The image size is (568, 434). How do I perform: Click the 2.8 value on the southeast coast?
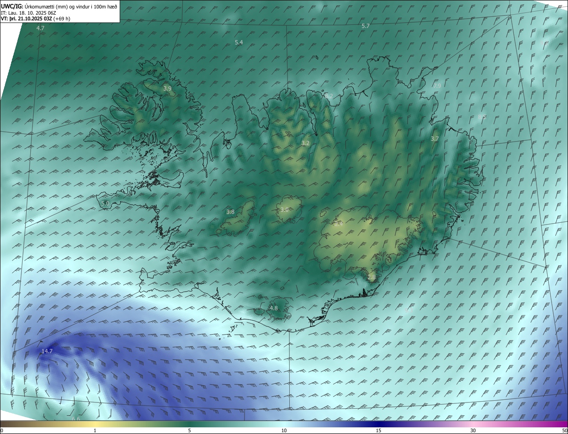pos(371,277)
